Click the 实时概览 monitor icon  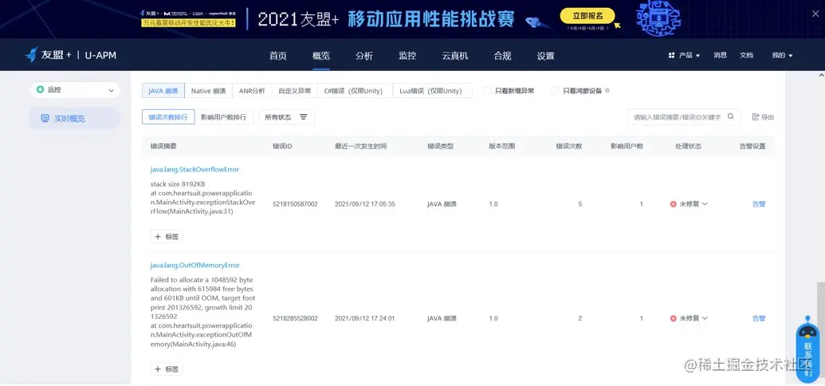[x=45, y=119]
